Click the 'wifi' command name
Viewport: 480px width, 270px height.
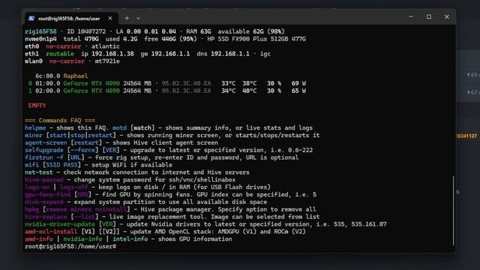pyautogui.click(x=31, y=165)
